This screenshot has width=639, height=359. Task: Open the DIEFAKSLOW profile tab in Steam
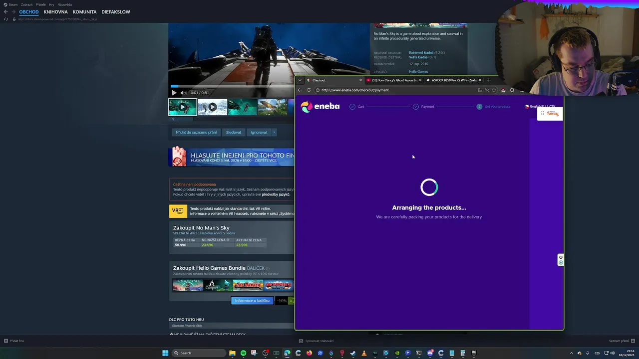click(116, 12)
